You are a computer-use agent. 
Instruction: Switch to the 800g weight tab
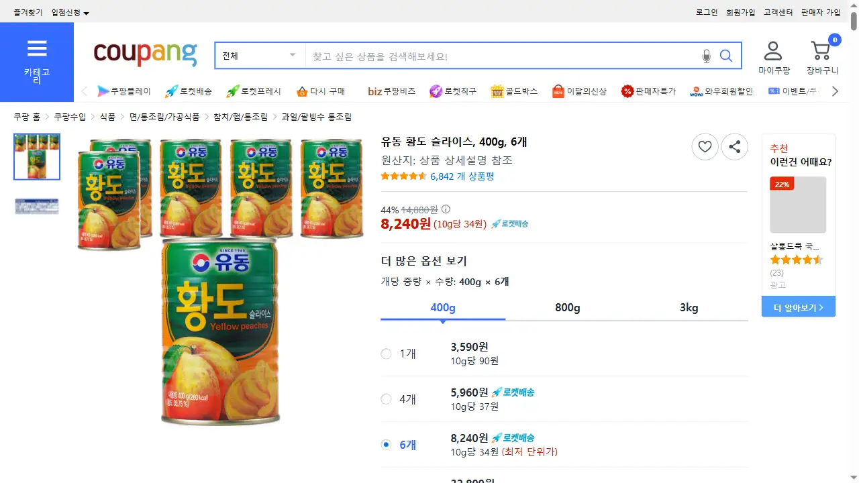coord(568,308)
